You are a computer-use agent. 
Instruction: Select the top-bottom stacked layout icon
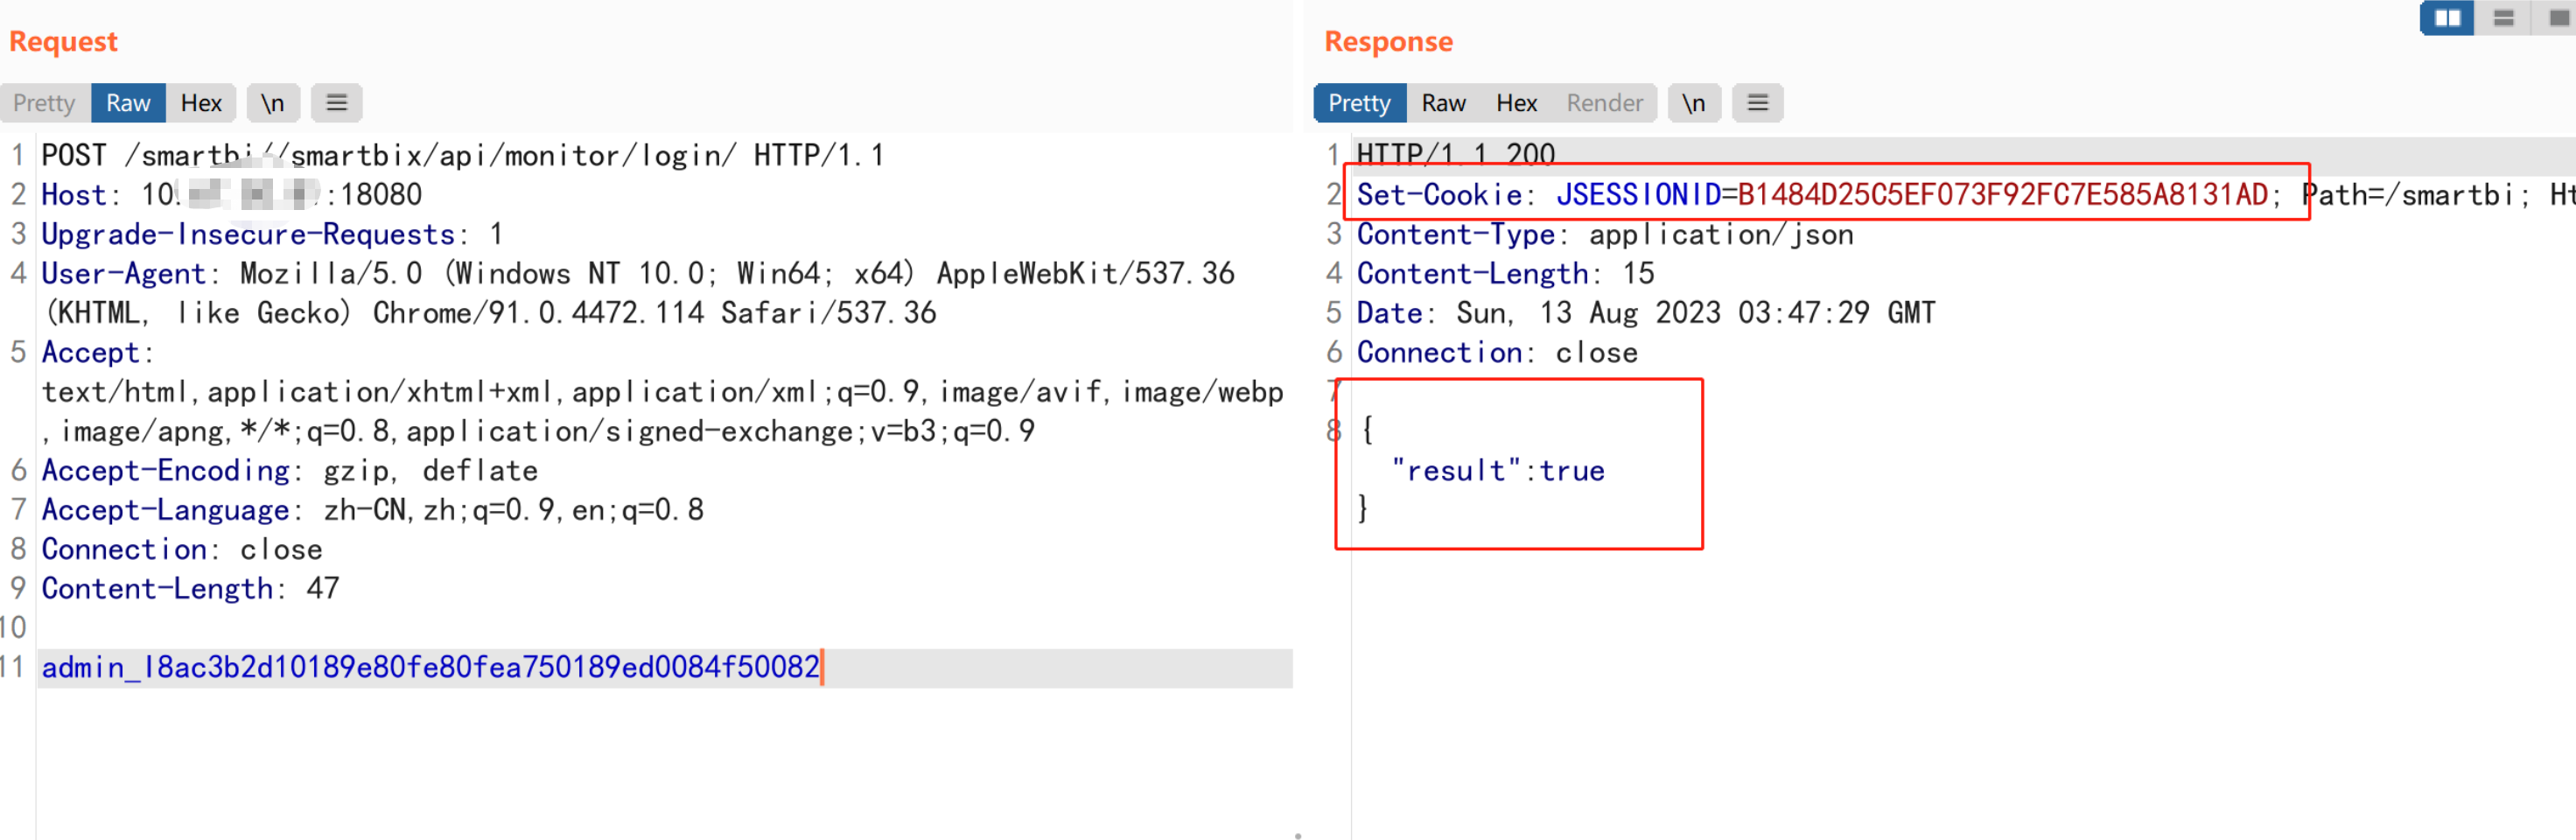(2503, 18)
